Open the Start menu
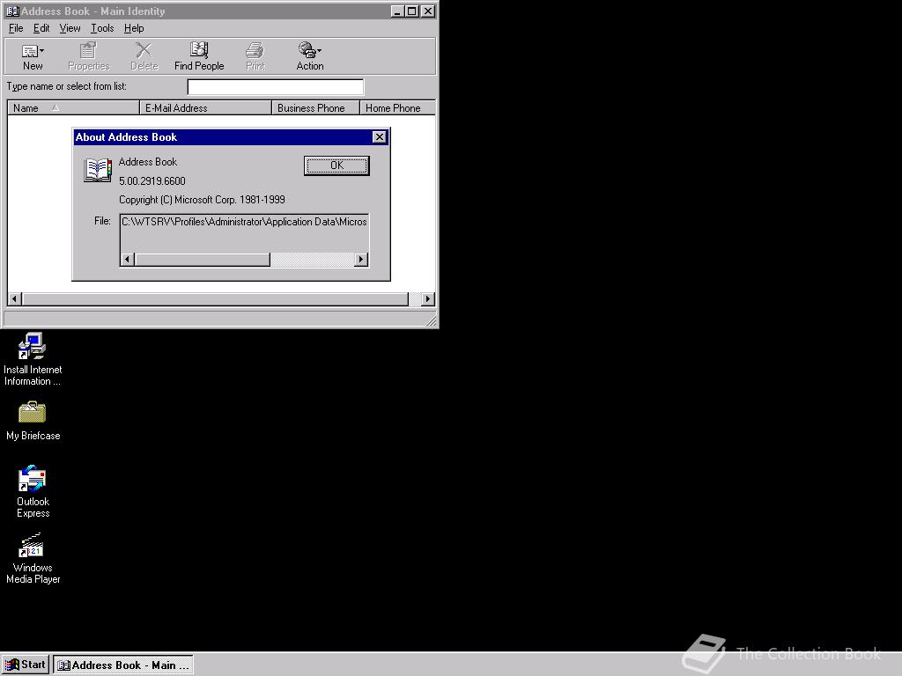This screenshot has height=676, width=902. pyautogui.click(x=26, y=665)
